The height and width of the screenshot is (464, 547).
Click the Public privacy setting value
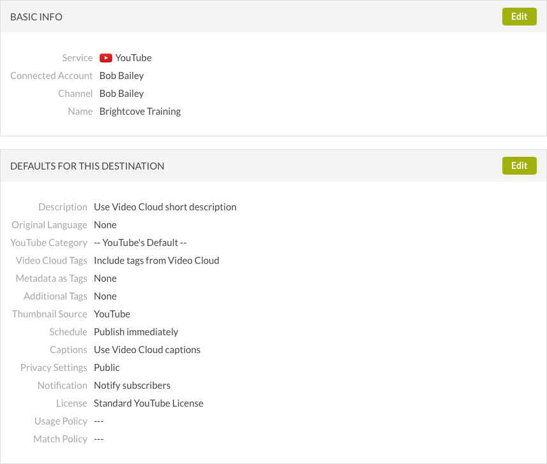pos(107,368)
